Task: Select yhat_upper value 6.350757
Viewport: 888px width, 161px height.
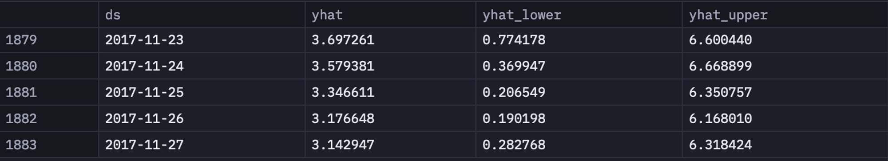Action: [x=720, y=92]
